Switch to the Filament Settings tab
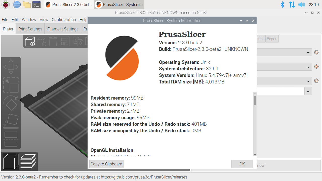 63,29
